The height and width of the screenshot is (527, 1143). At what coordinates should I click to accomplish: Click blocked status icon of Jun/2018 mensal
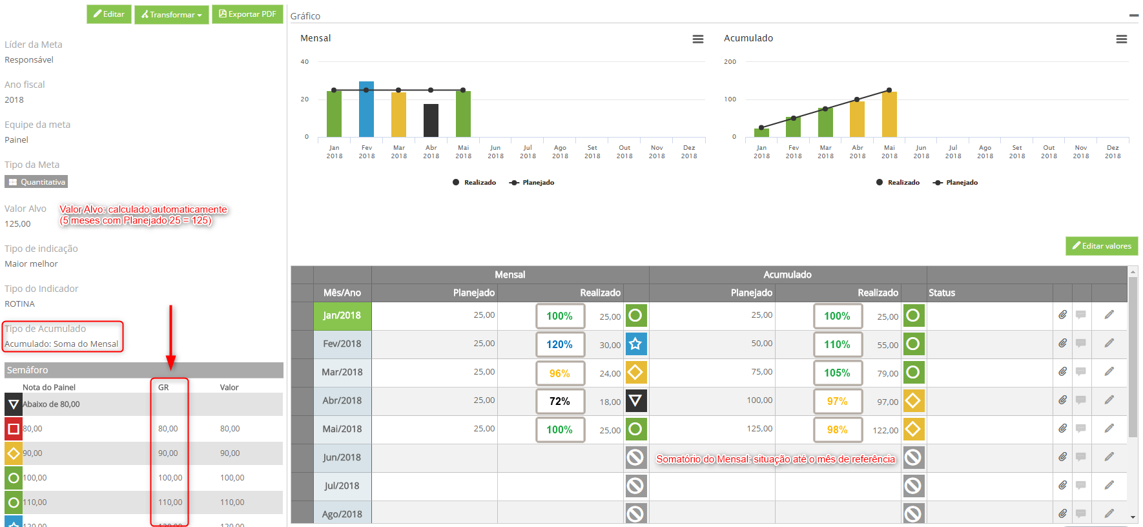(636, 458)
